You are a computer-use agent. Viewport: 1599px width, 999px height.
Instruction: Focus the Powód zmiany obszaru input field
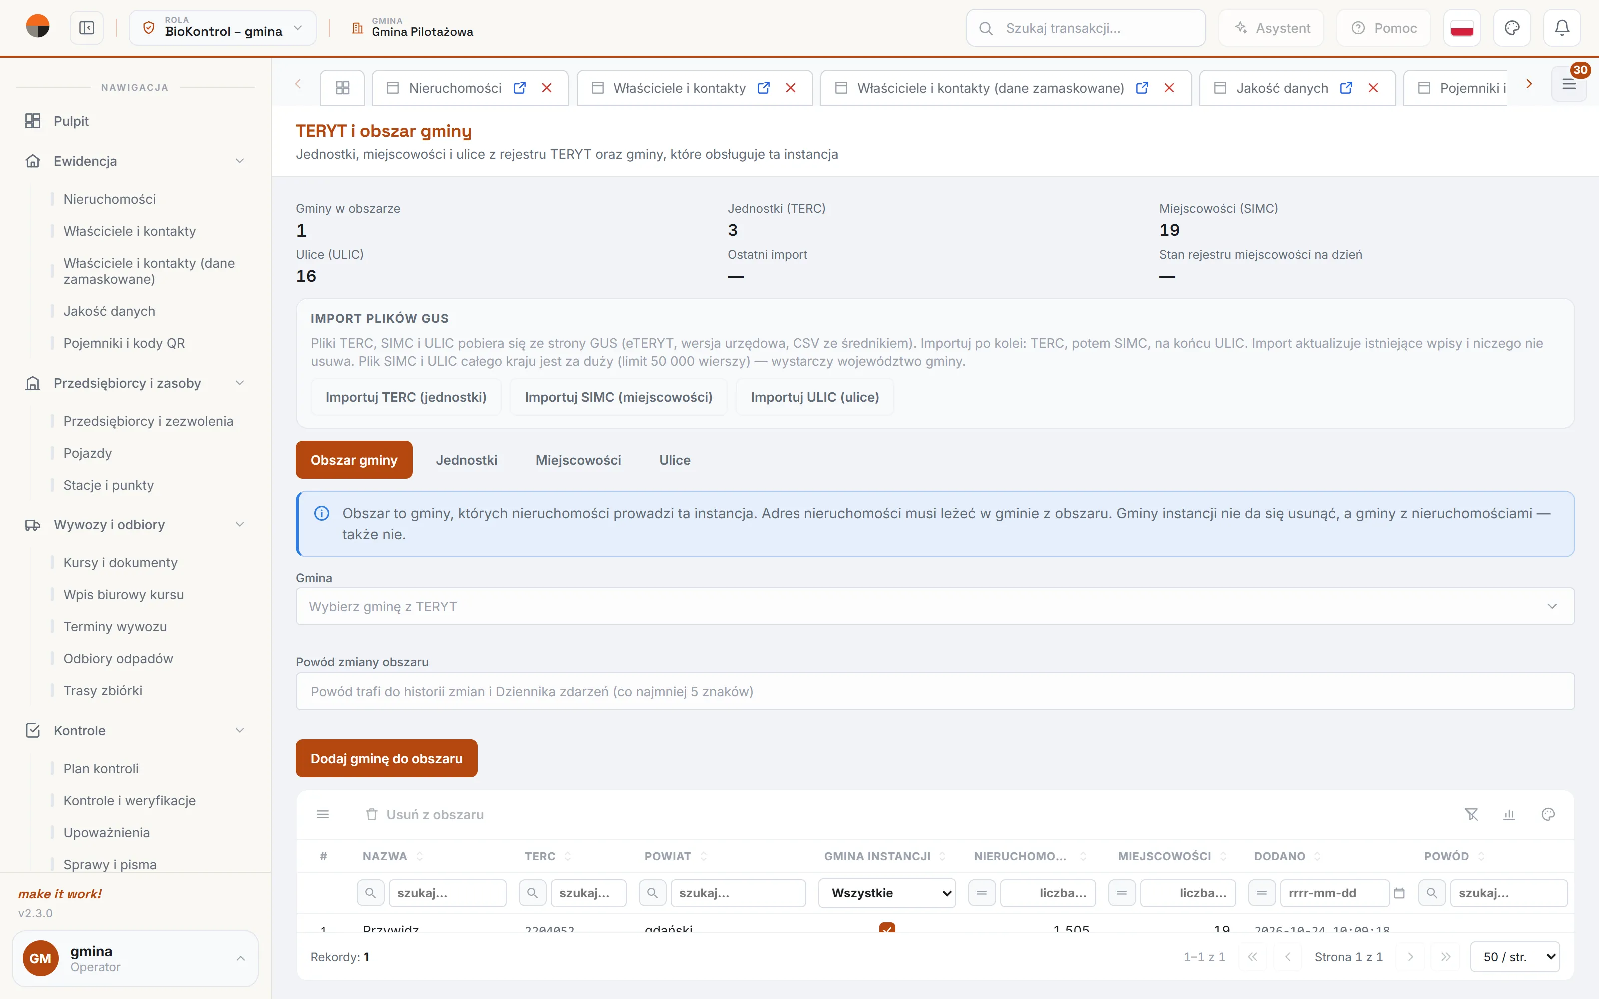click(x=935, y=692)
